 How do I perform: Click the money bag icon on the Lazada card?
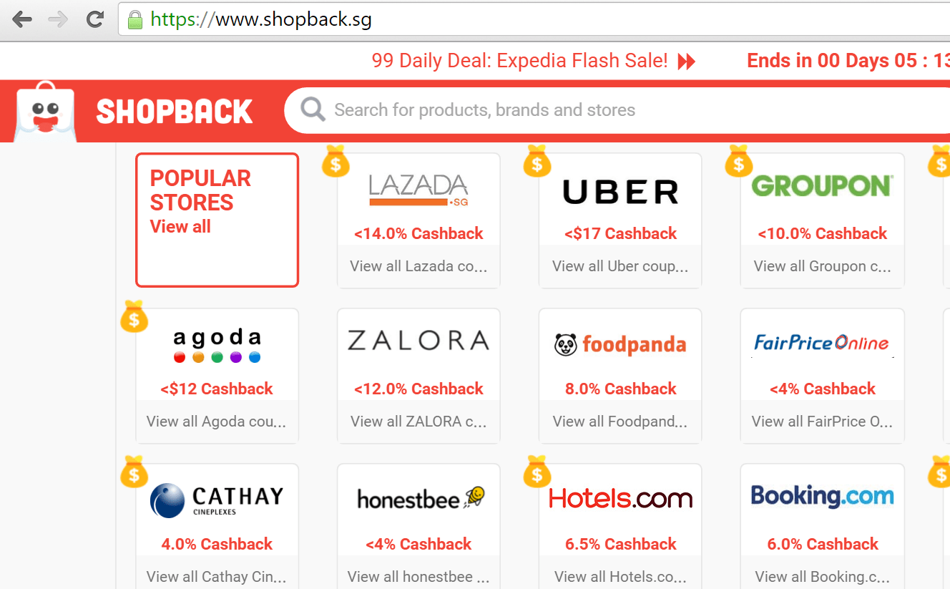(336, 162)
